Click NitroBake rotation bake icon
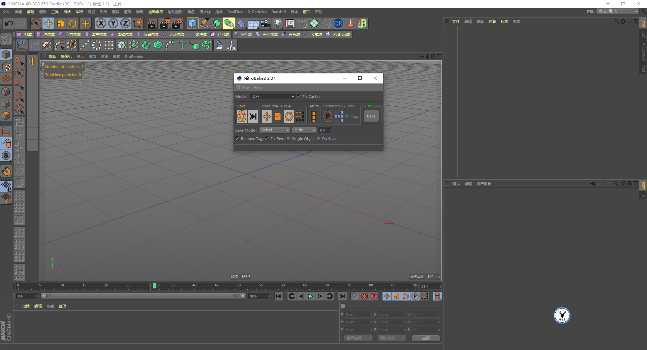The width and height of the screenshot is (647, 350). [x=289, y=116]
